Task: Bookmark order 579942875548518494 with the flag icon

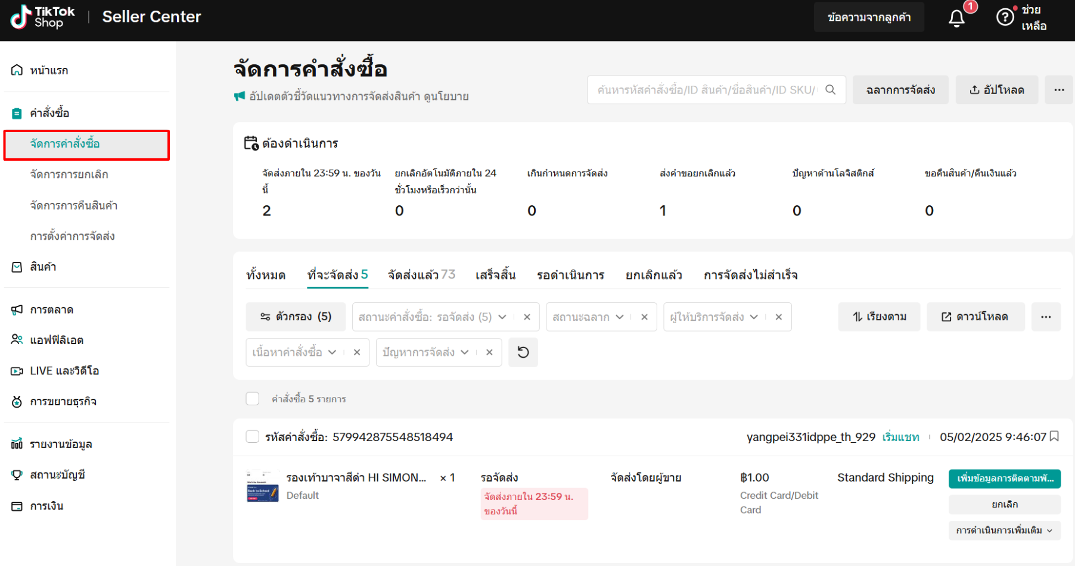Action: point(1054,437)
